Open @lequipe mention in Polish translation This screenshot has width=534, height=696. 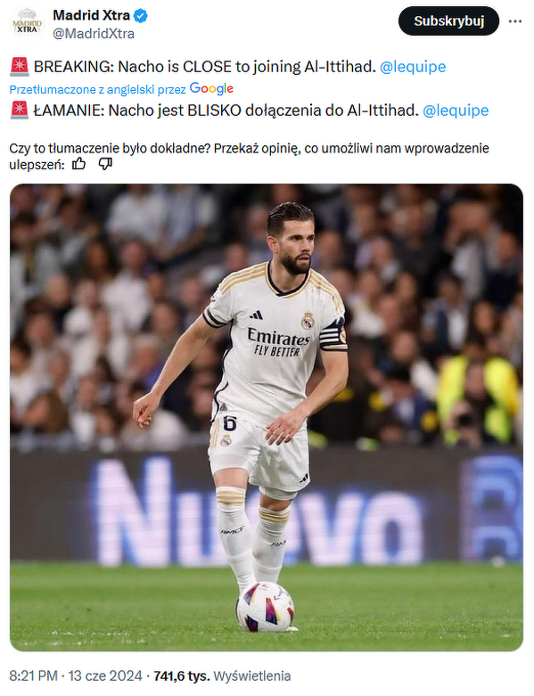[456, 111]
